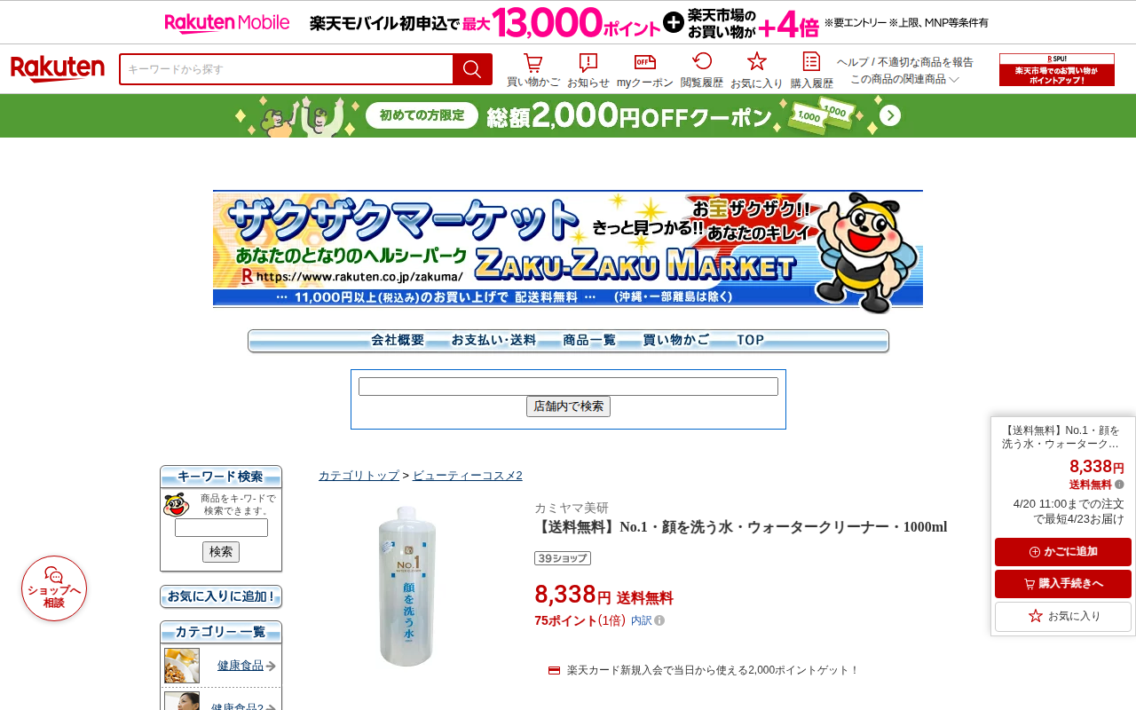1136x710 pixels.
Task: Advance the coupon banner with the arrow
Action: point(891,115)
